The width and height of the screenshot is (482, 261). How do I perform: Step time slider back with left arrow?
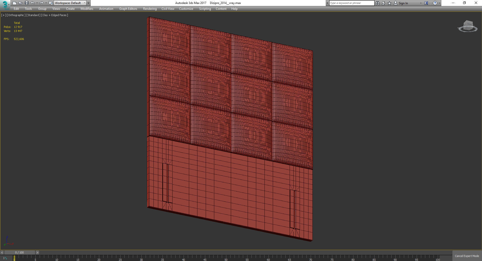click(2, 252)
